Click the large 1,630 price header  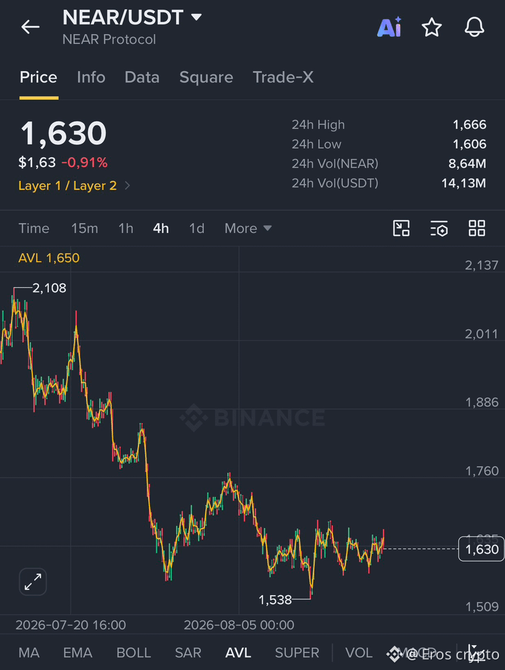pos(63,134)
